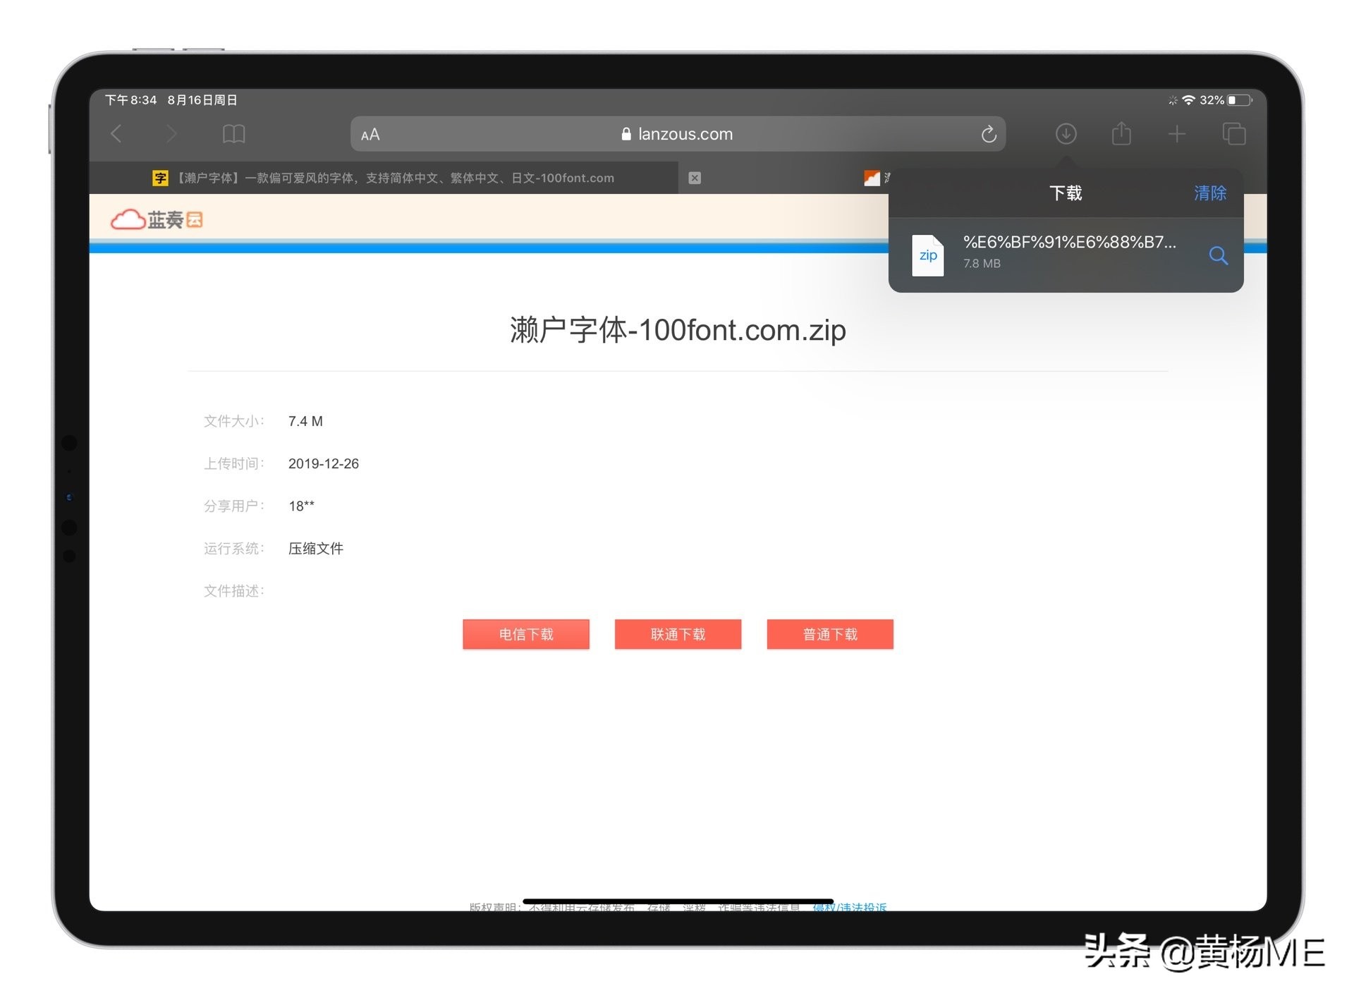This screenshot has height=998, width=1354.
Task: Open the AA page settings icon
Action: [x=369, y=134]
